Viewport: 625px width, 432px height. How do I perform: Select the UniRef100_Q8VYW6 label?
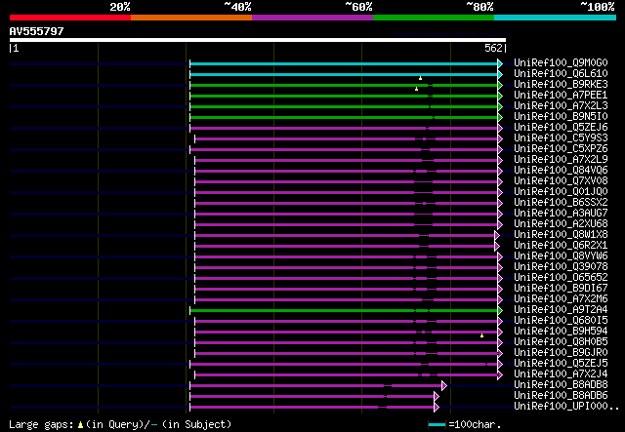(x=561, y=256)
